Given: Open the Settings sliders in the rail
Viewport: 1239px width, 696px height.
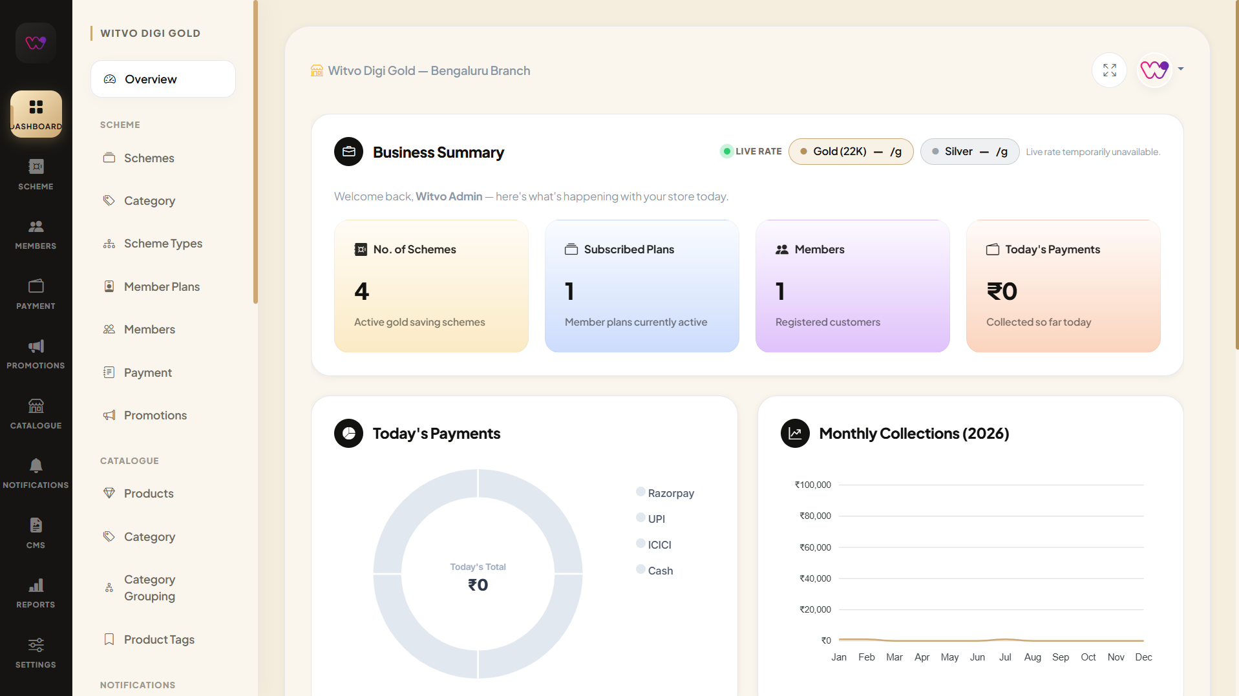Looking at the screenshot, I should (x=36, y=653).
